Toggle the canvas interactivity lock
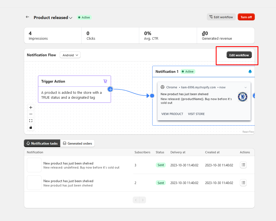 tap(31, 127)
